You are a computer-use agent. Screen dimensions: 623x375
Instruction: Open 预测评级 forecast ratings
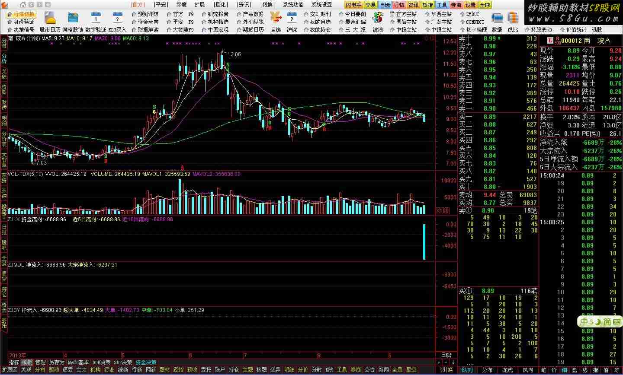point(145,14)
